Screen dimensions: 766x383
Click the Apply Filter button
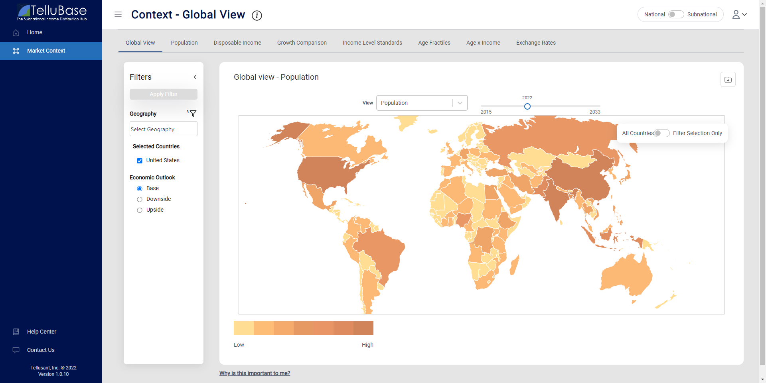pos(163,94)
